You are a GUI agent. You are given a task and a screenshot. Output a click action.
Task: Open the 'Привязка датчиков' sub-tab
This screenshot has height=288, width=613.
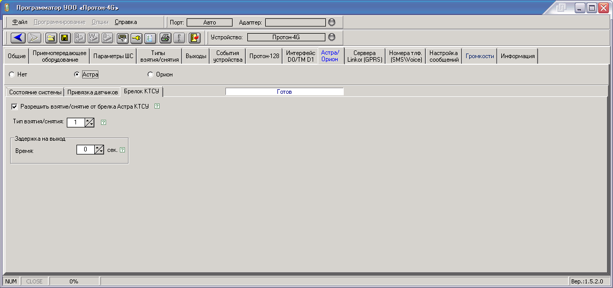pyautogui.click(x=92, y=92)
